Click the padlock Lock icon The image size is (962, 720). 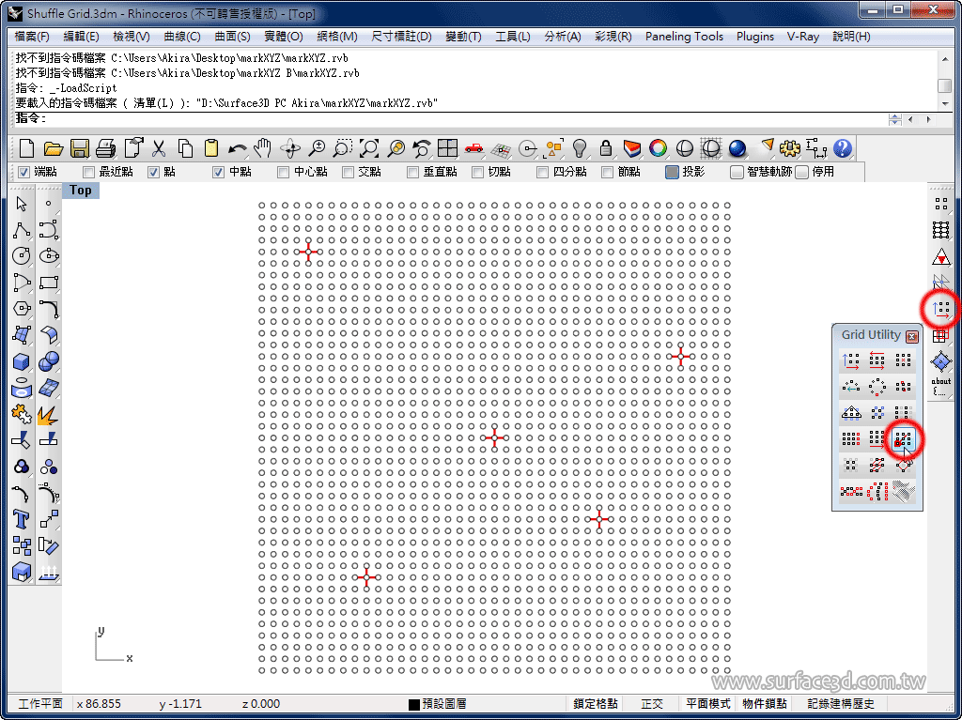(x=606, y=148)
